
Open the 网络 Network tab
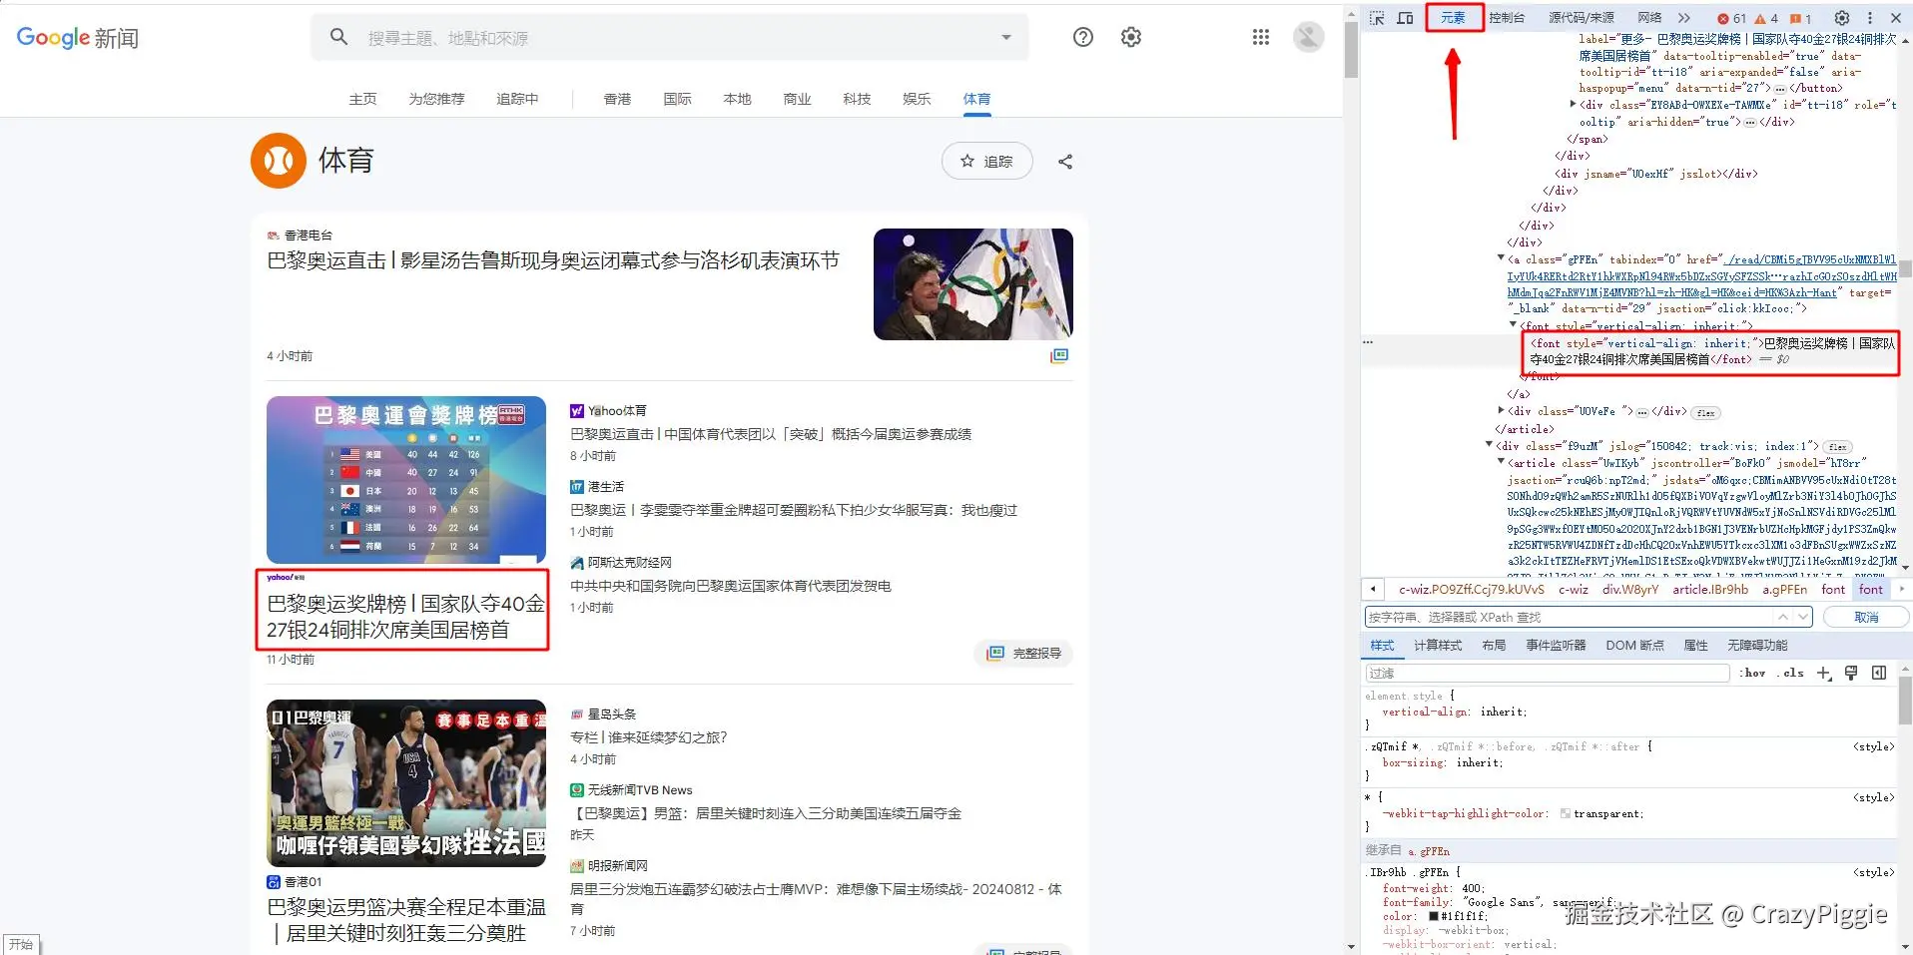1649,18
